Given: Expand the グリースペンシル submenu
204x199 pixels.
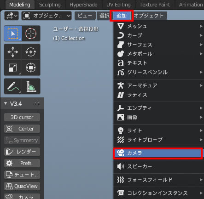Looking at the screenshot, I should click(159, 72).
